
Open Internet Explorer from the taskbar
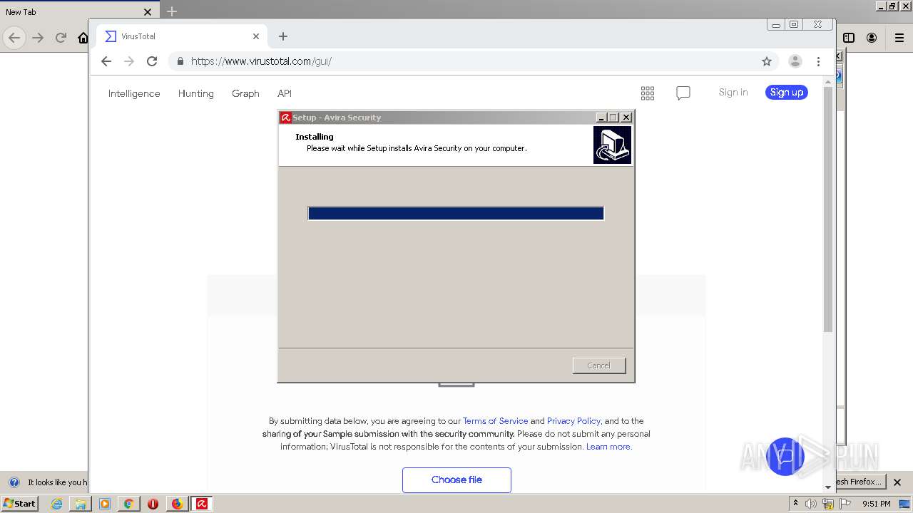pos(57,504)
